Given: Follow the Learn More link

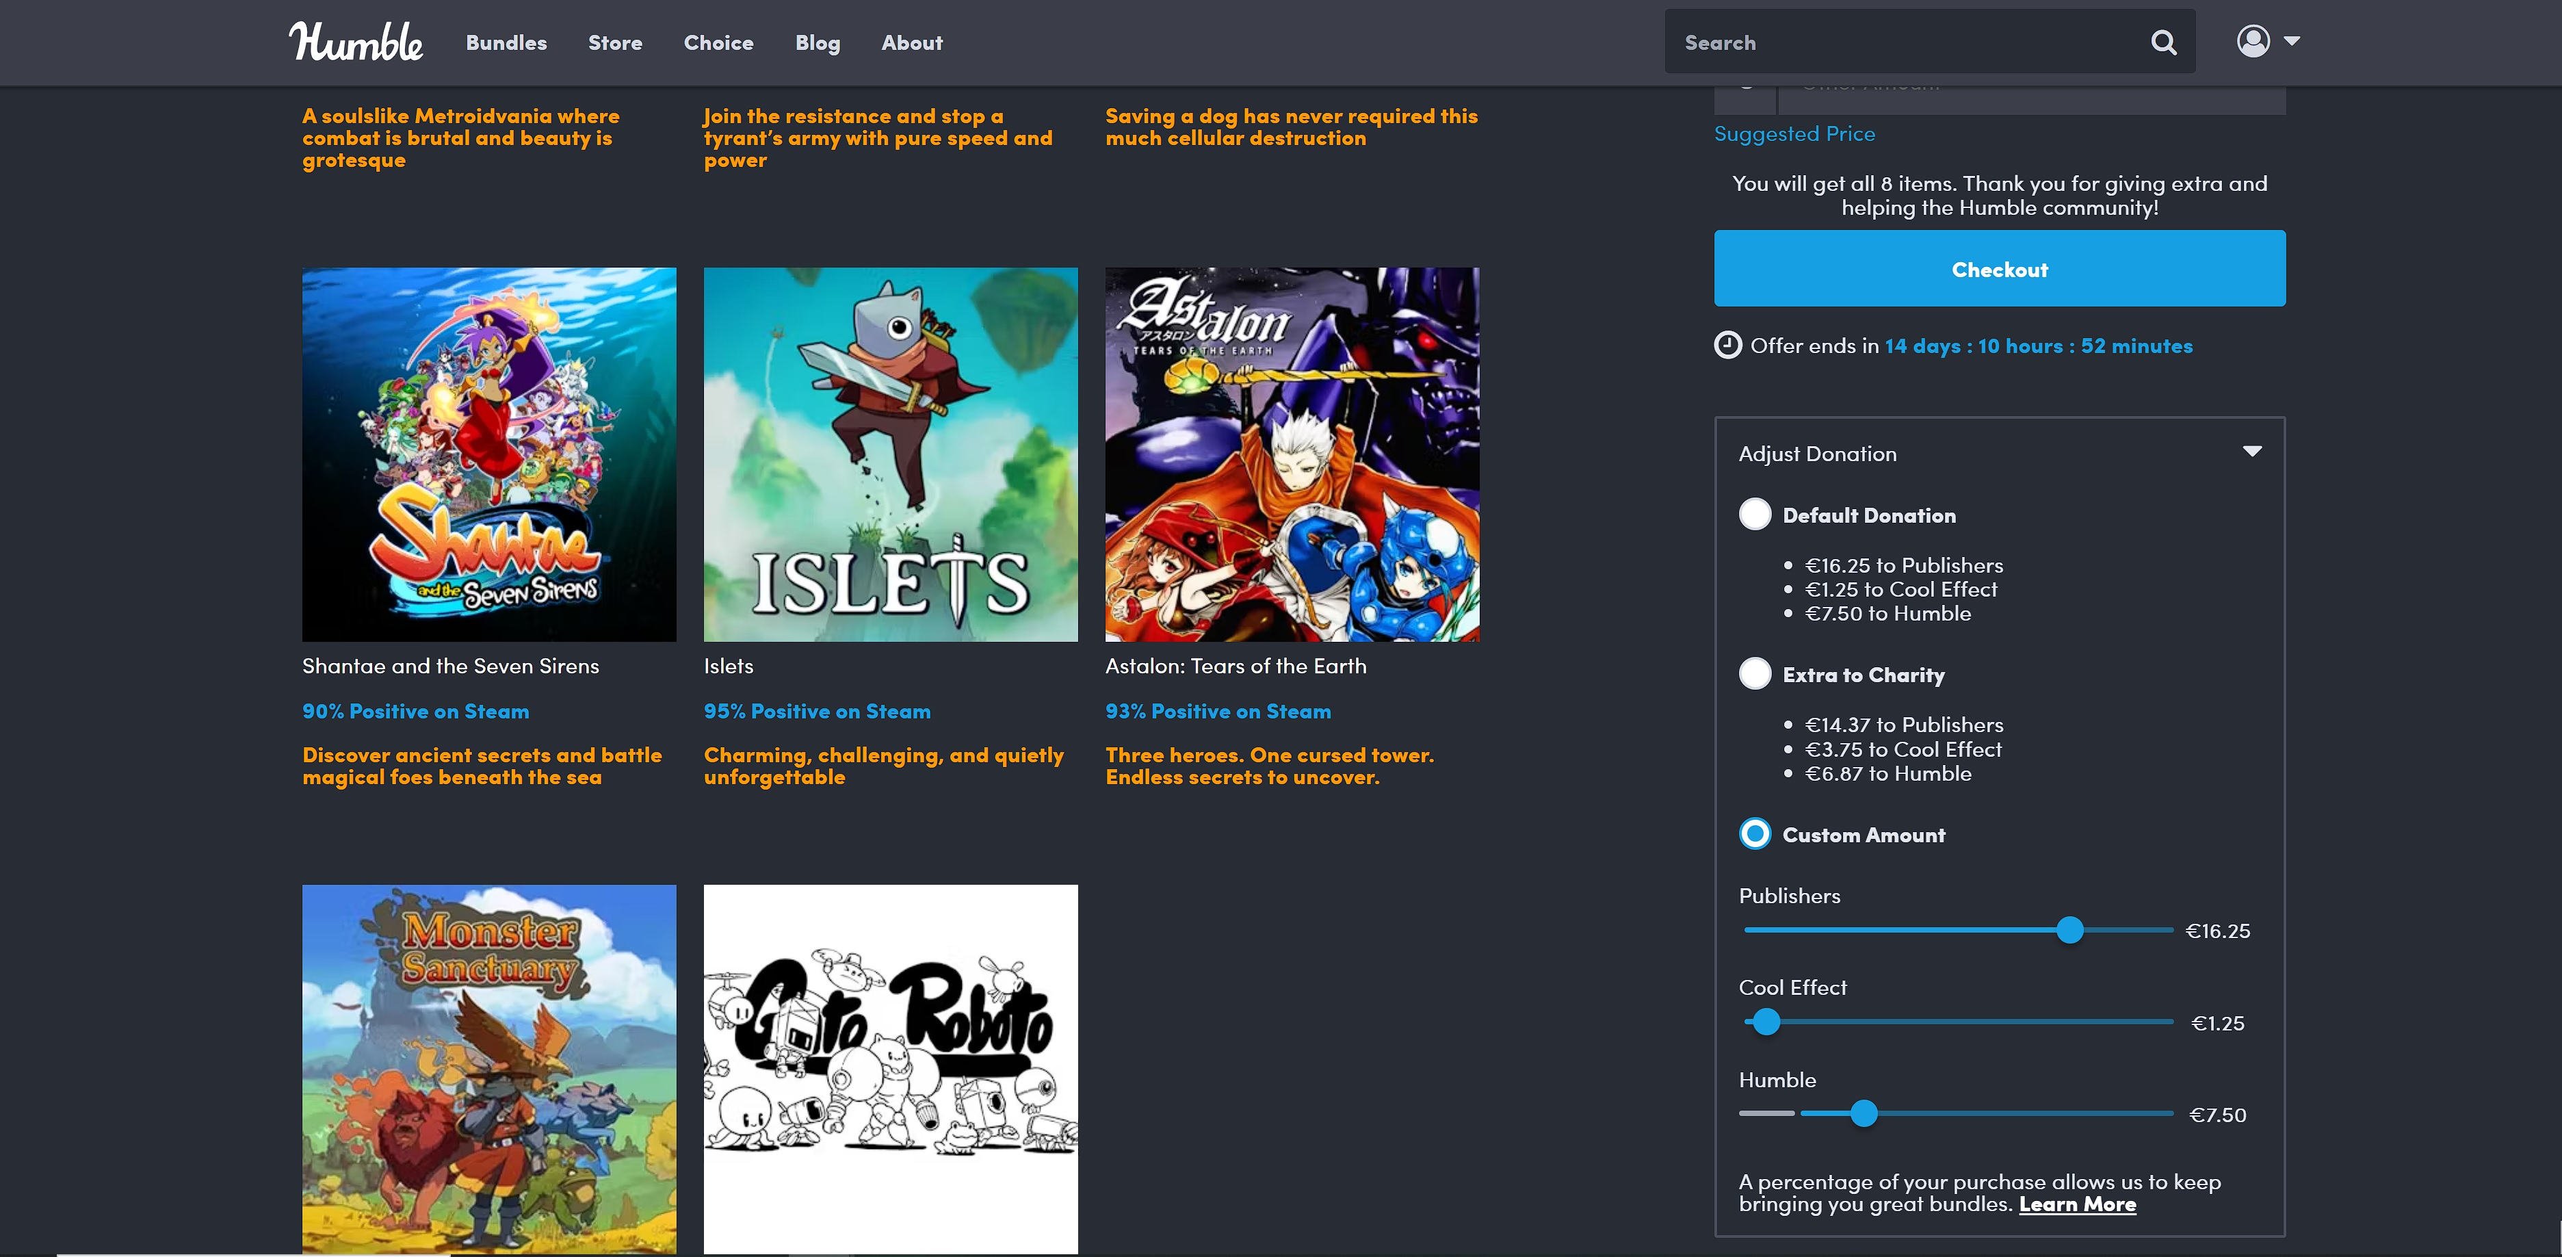Looking at the screenshot, I should 2077,1204.
